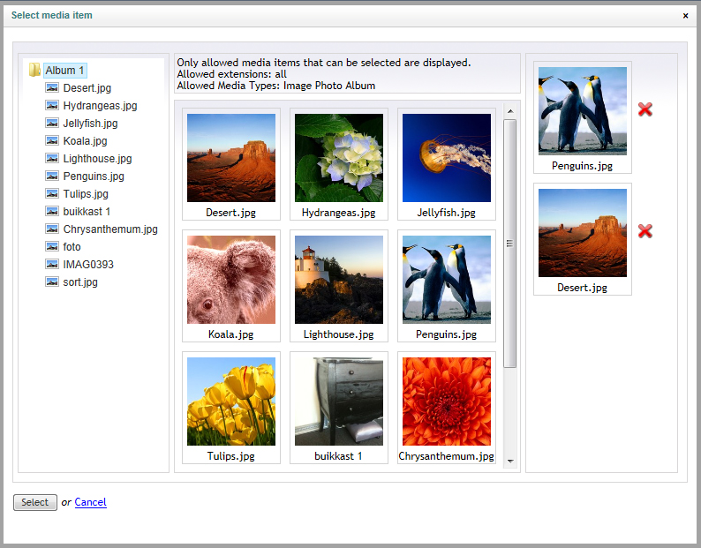Click the grid scrollbar thumb

[x=510, y=244]
